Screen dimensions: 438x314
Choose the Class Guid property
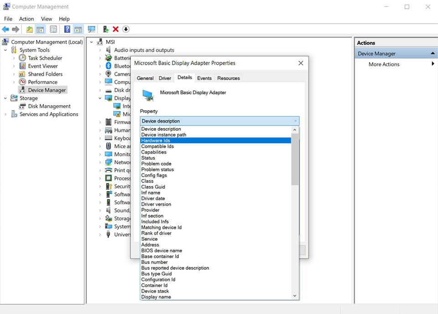pyautogui.click(x=216, y=187)
